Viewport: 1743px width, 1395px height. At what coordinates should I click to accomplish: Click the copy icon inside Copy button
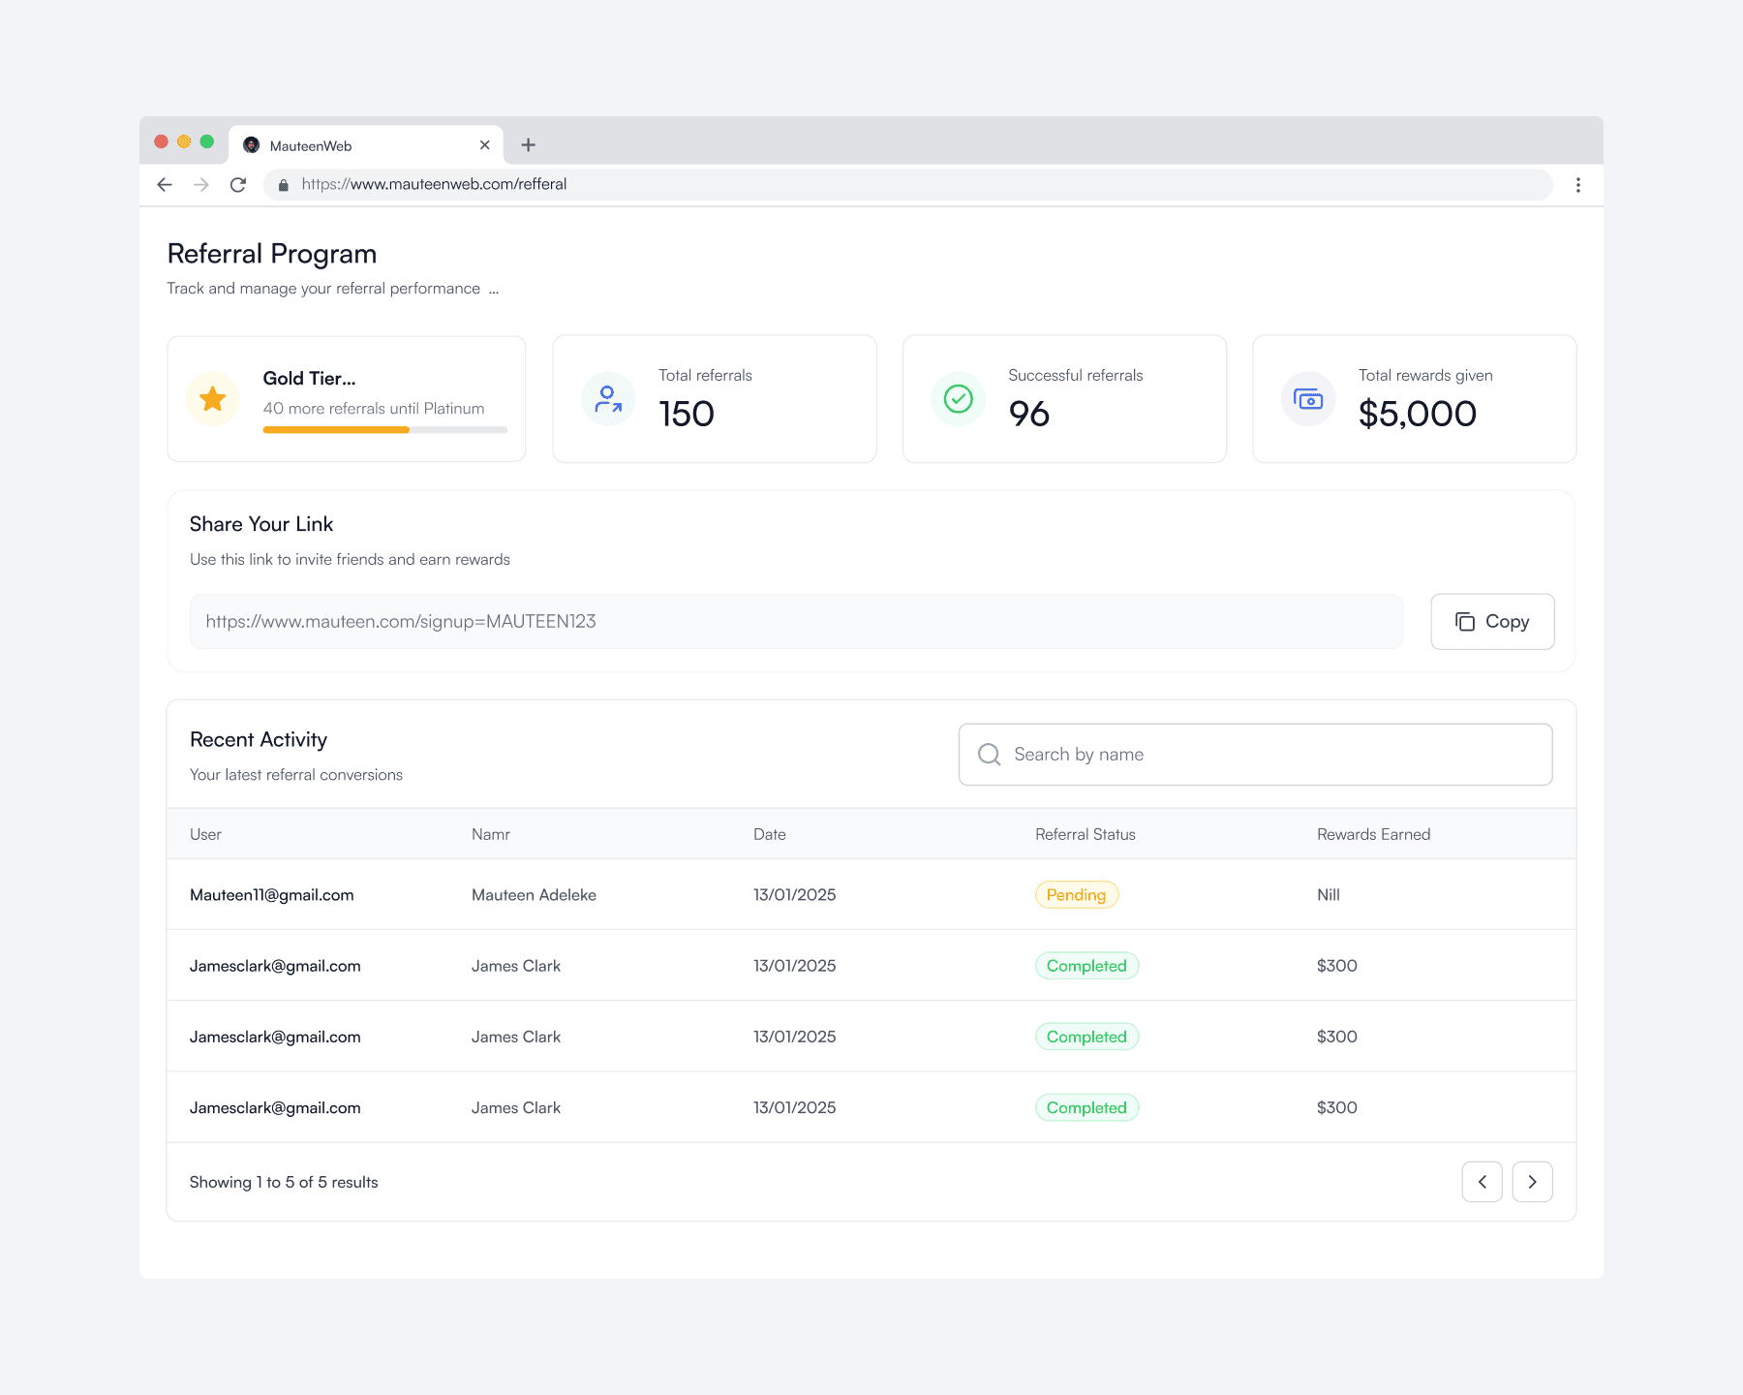tap(1465, 622)
